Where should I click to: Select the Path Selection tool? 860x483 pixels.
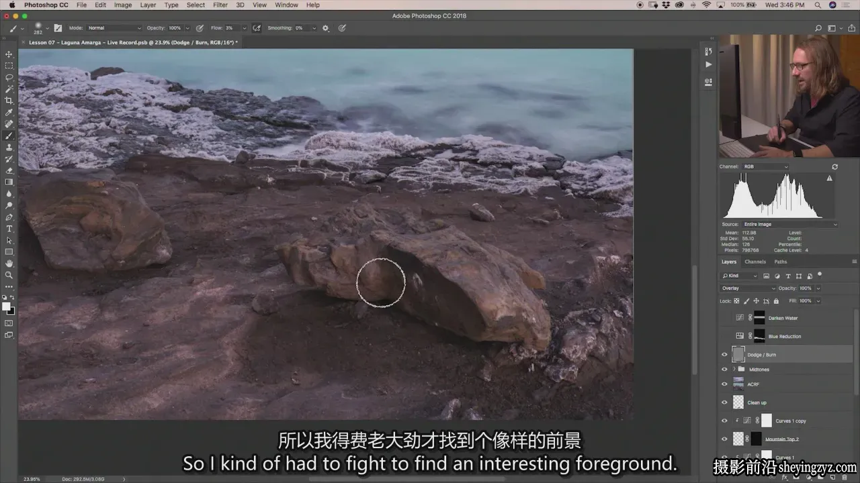(x=9, y=240)
